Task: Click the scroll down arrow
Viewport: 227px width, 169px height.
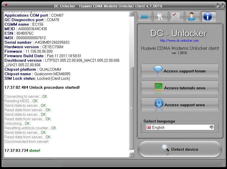Action: pos(131,154)
